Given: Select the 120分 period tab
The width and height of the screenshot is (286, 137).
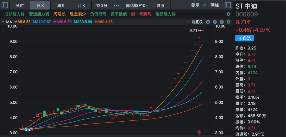Looking at the screenshot, I should point(102,6).
